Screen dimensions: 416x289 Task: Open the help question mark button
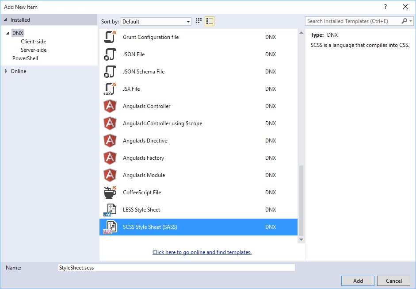click(x=385, y=7)
